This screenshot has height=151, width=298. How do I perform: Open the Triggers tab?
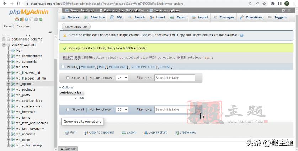pyautogui.click(x=277, y=17)
